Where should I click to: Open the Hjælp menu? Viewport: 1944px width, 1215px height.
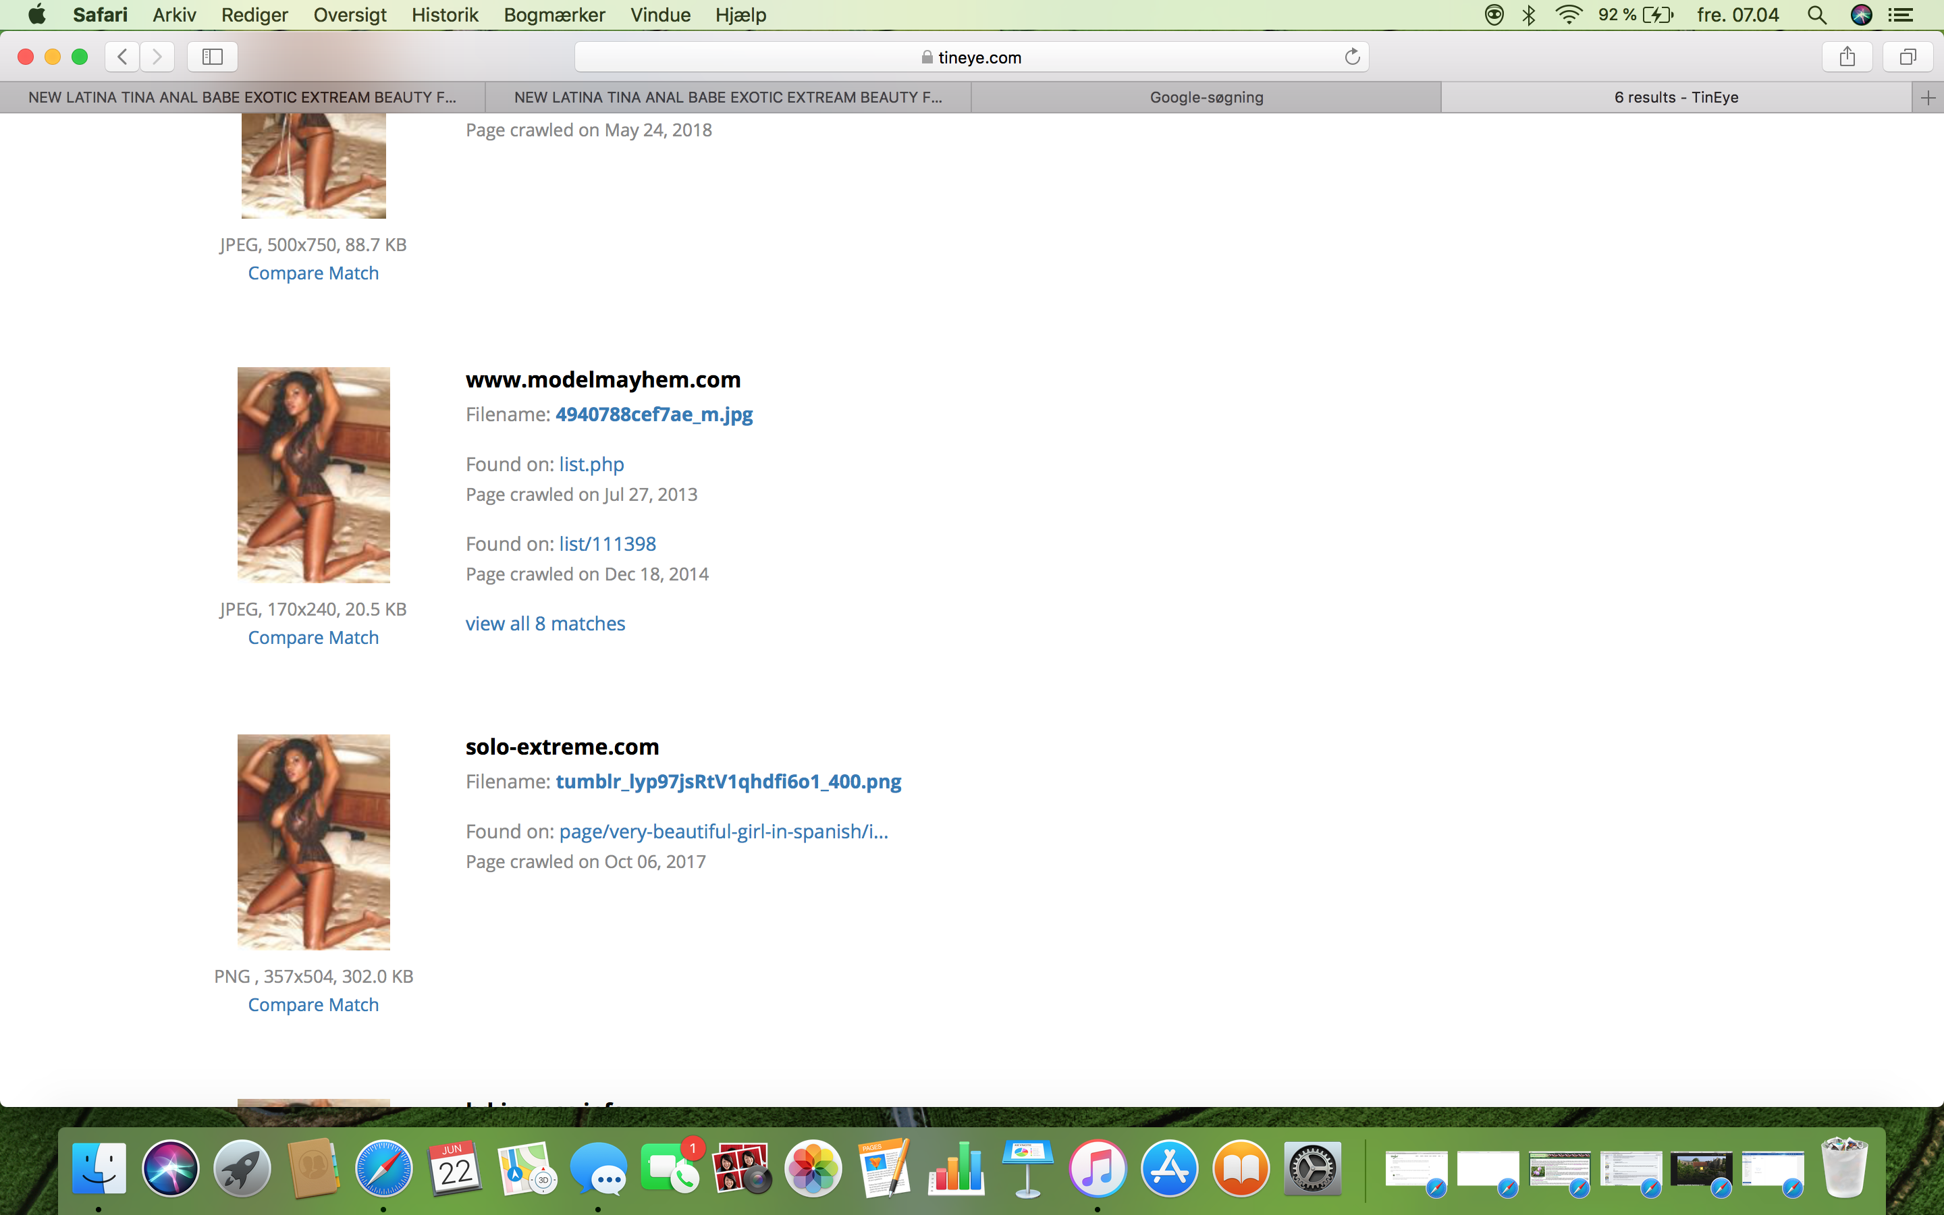[x=740, y=14]
